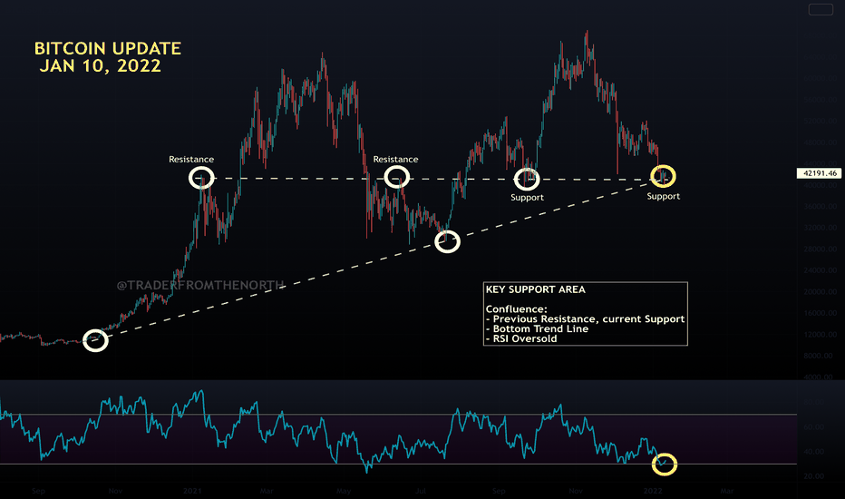Select the current price label 42191.46
The height and width of the screenshot is (499, 845).
tap(819, 173)
